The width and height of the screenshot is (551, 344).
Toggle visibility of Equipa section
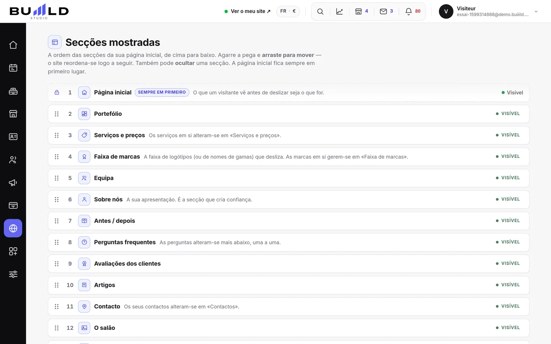508,178
